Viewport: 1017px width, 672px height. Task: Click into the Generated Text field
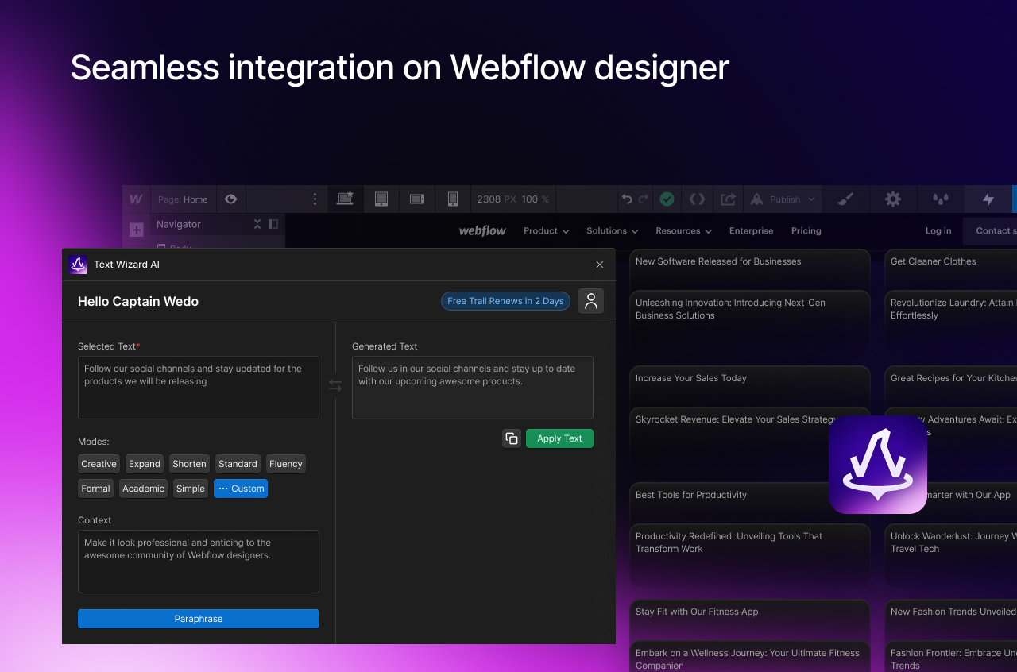pyautogui.click(x=473, y=388)
